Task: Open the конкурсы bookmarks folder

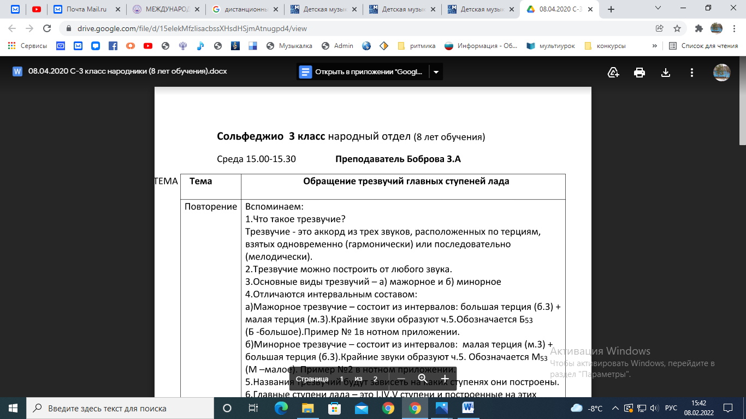Action: (x=605, y=46)
